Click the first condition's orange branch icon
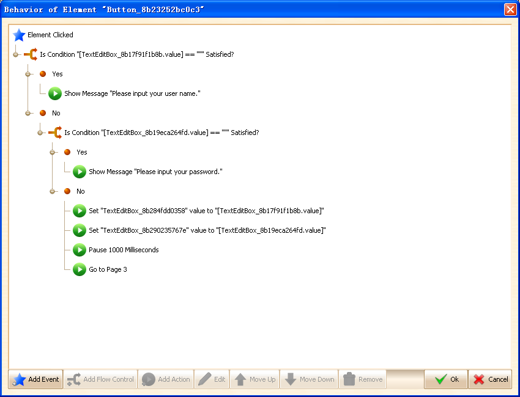This screenshot has height=397, width=520. click(31, 54)
